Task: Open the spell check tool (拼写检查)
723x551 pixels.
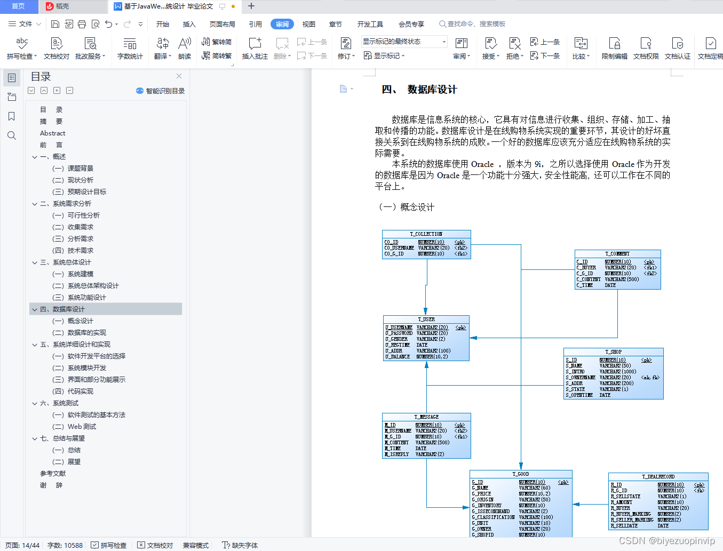Action: 22,48
